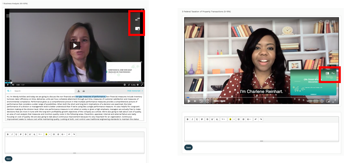Screen dimensions: 360x163
Task: Click into the right notes text area
Action: coord(261,131)
